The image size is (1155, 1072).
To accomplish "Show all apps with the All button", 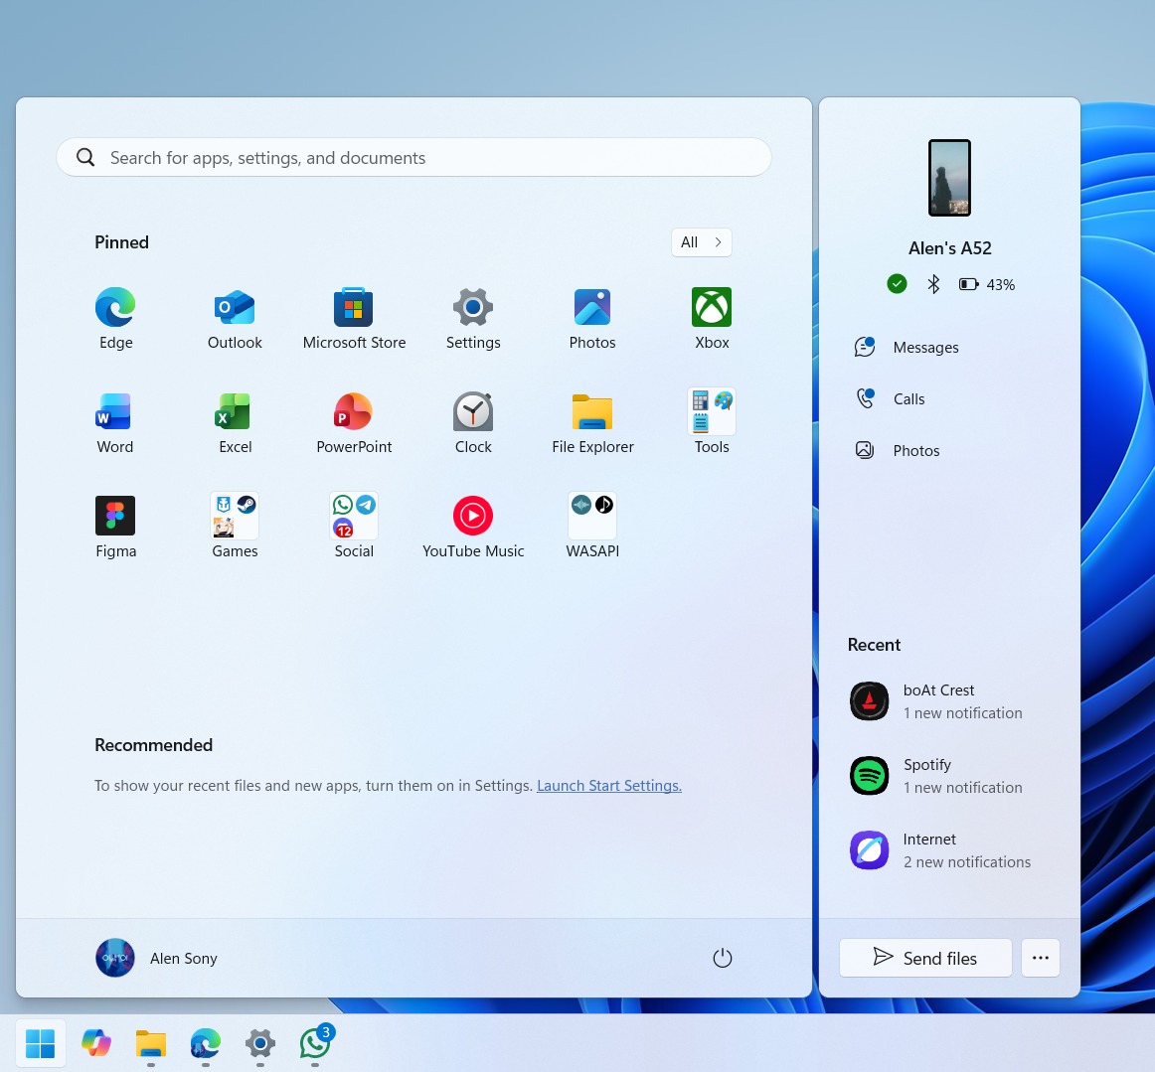I will click(x=702, y=242).
